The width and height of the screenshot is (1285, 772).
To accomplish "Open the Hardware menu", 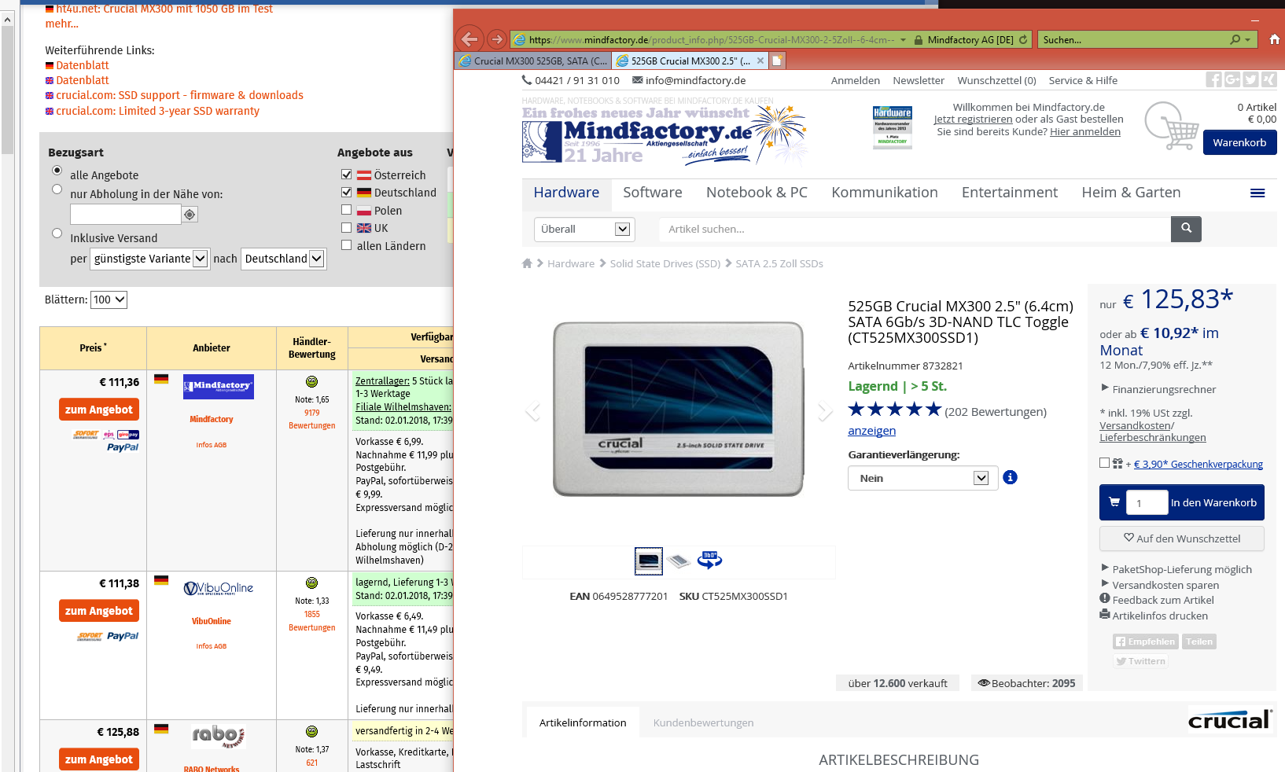I will 566,193.
